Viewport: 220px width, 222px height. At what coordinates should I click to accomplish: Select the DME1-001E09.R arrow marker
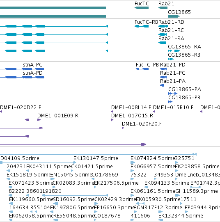click(39, 120)
